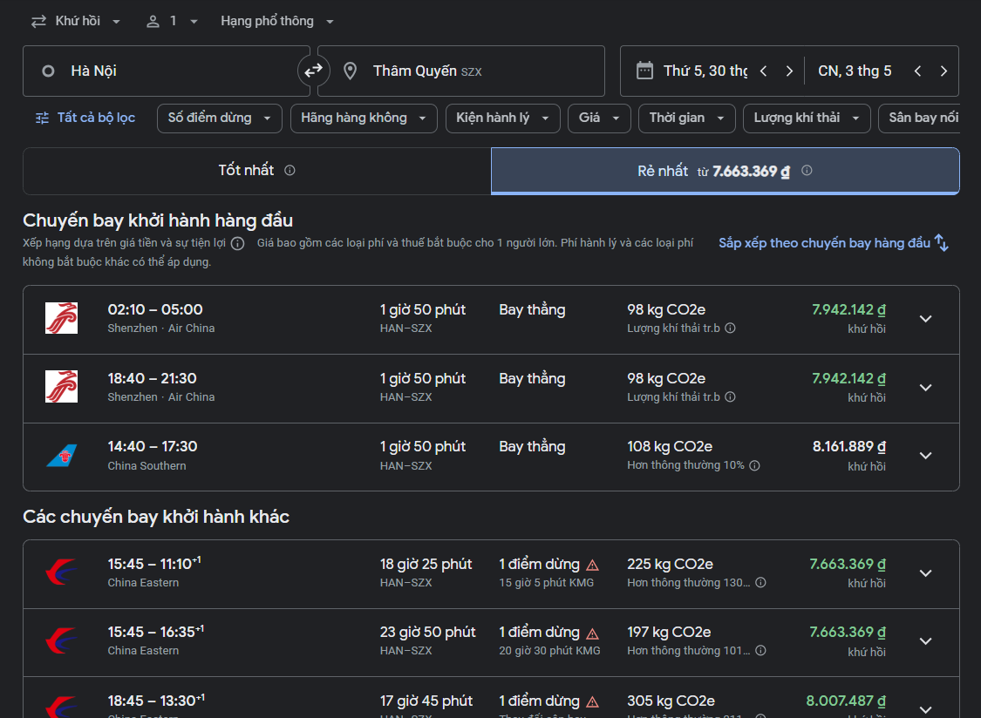Screen dimensions: 981x718
Task: Expand the 02:10 – 05:00 Shenzhen flight details
Action: 926,319
